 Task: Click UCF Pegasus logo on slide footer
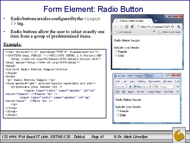point(179,135)
